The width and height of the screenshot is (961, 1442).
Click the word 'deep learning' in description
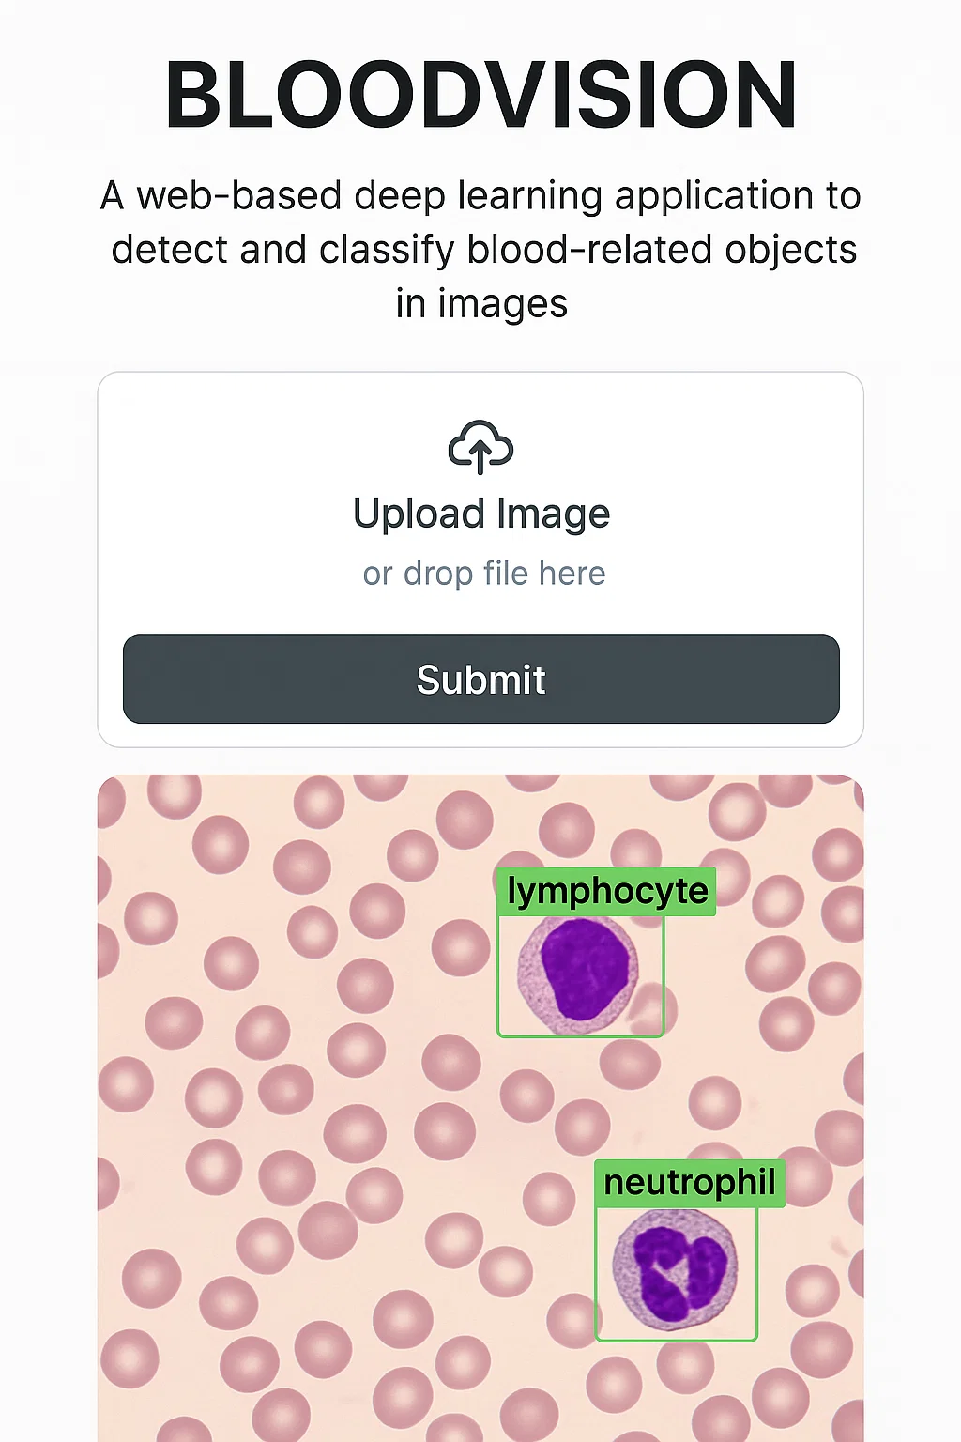click(x=479, y=195)
